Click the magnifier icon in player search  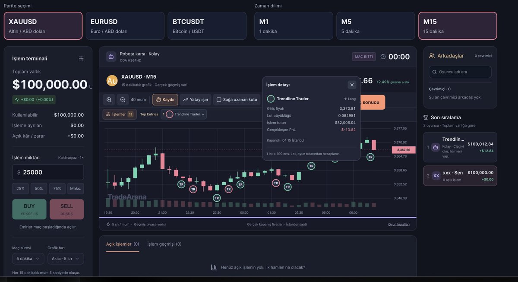tap(434, 72)
